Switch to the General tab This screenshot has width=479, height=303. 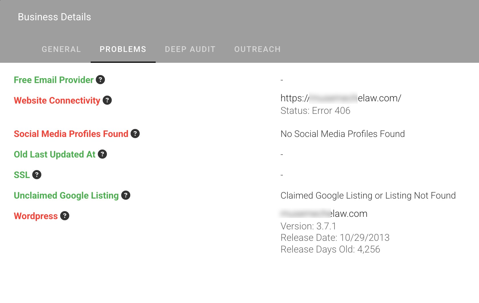pyautogui.click(x=61, y=49)
